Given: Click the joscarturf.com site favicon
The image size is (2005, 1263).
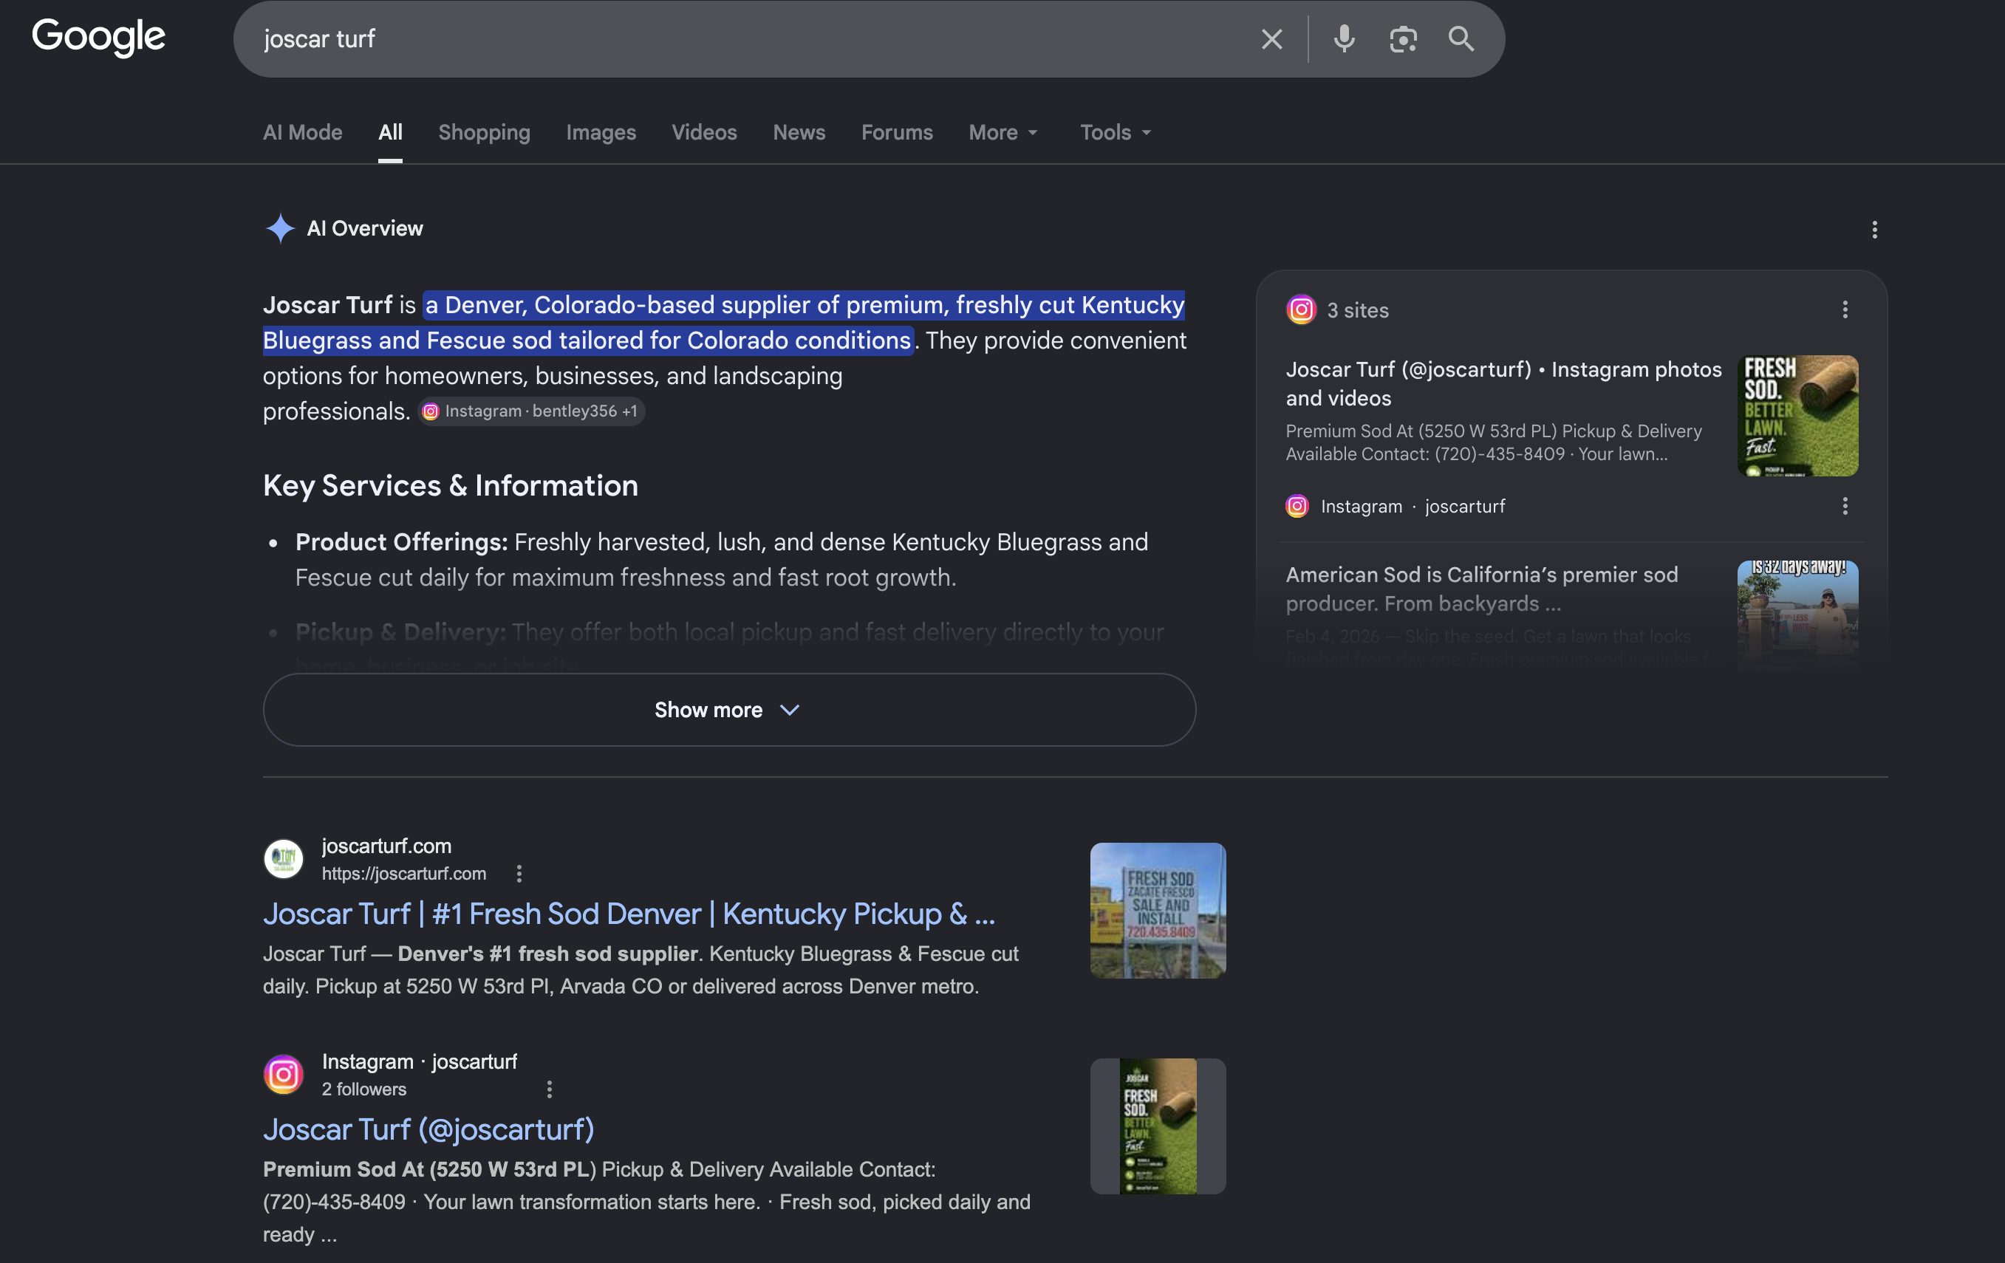Looking at the screenshot, I should point(284,858).
